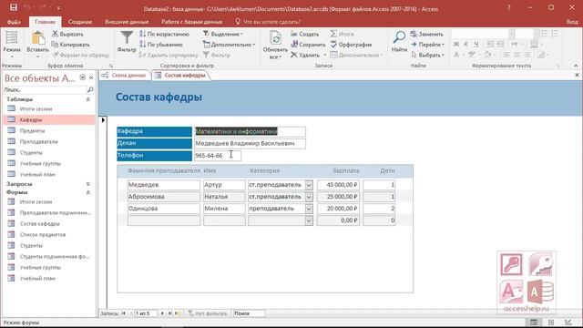Click the Вход sign-in link
The width and height of the screenshot is (583, 328).
point(572,22)
